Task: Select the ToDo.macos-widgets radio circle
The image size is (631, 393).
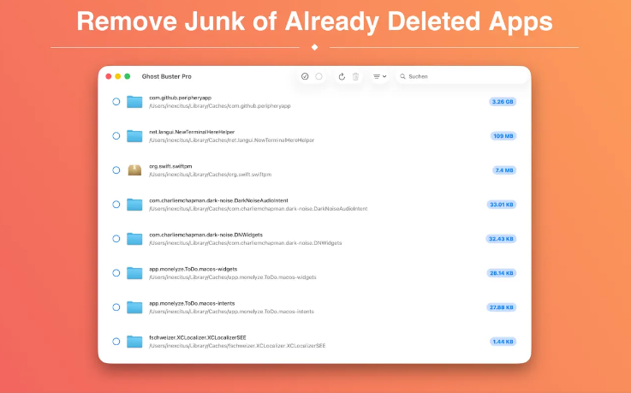Action: click(x=116, y=273)
